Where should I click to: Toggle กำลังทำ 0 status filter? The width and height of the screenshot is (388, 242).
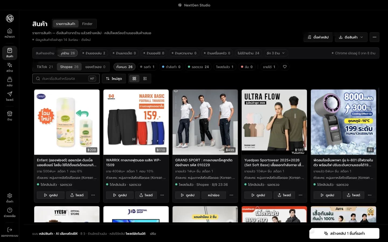[171, 67]
